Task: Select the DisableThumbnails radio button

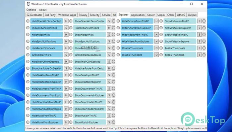Action: [118, 48]
